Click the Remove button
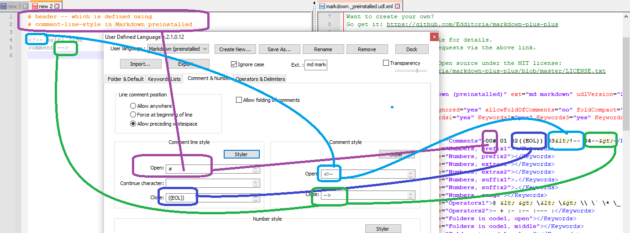This screenshot has height=233, width=630. point(367,49)
